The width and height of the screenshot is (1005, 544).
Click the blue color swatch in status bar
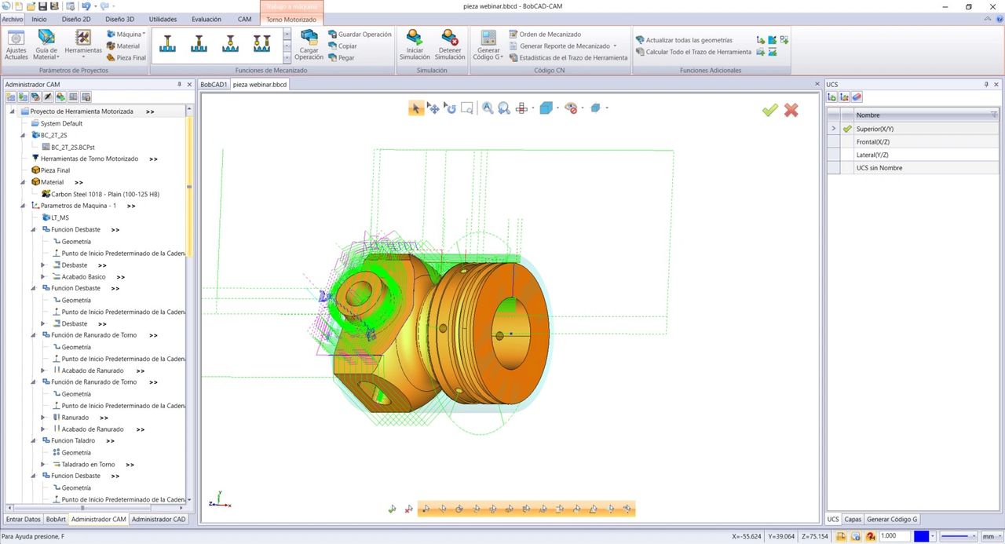pyautogui.click(x=921, y=536)
